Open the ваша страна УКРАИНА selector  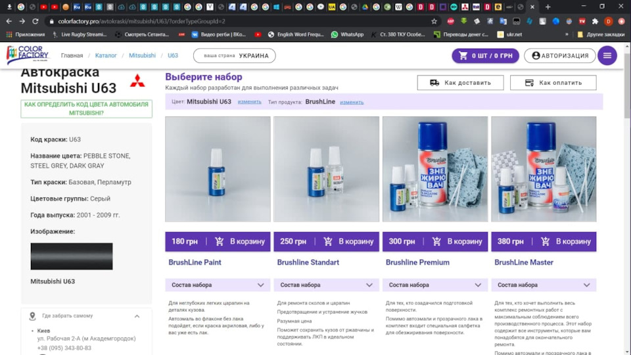click(x=234, y=55)
